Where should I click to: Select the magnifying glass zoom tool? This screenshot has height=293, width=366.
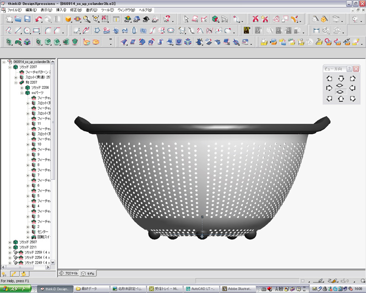coord(86,19)
